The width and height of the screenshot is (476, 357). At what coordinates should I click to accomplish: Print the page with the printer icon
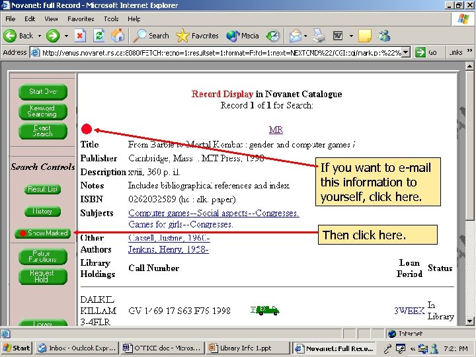pos(319,36)
